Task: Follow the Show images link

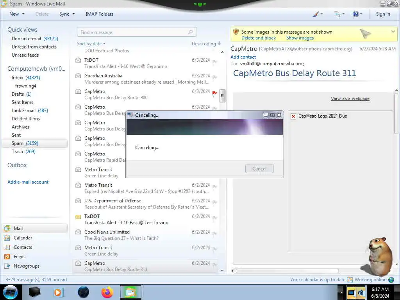Action: (300, 38)
